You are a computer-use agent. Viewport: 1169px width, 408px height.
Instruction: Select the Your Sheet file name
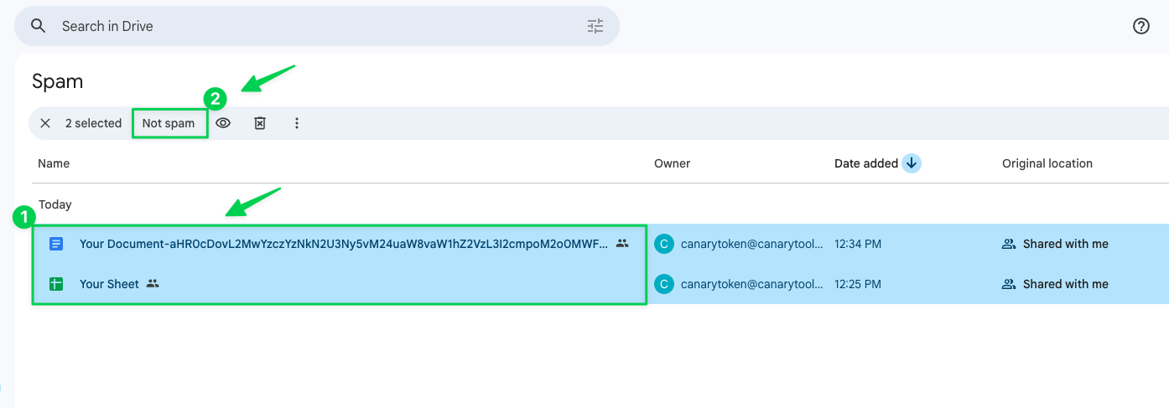109,284
